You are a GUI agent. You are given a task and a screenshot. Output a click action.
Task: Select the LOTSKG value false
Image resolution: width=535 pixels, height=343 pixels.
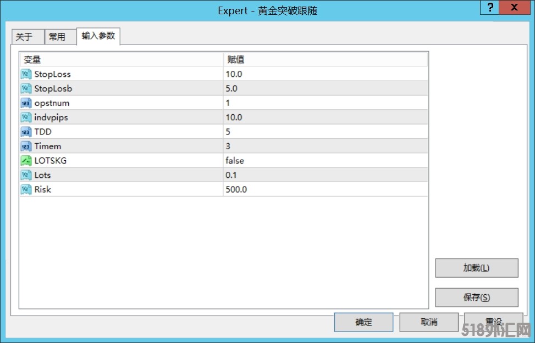tap(235, 160)
